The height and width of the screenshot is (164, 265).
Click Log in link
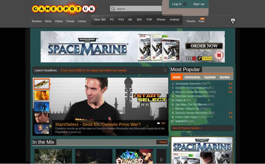point(177,4)
